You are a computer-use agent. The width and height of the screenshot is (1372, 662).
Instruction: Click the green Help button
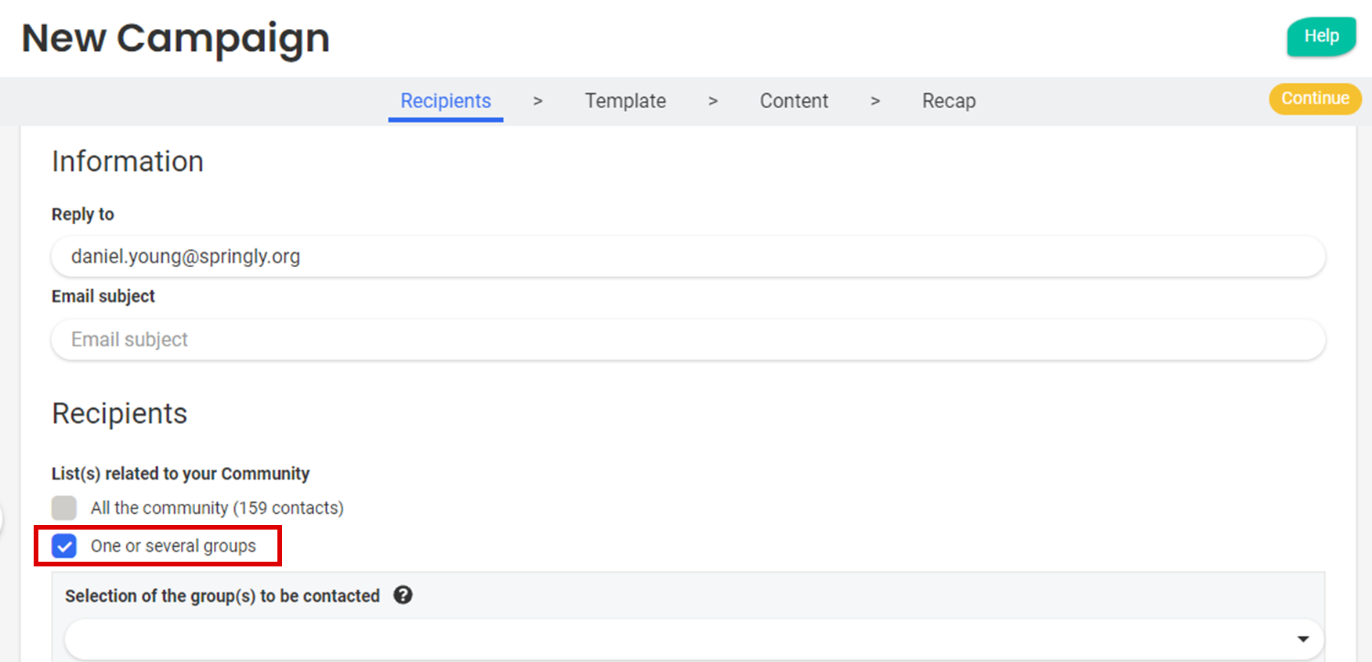click(1321, 36)
